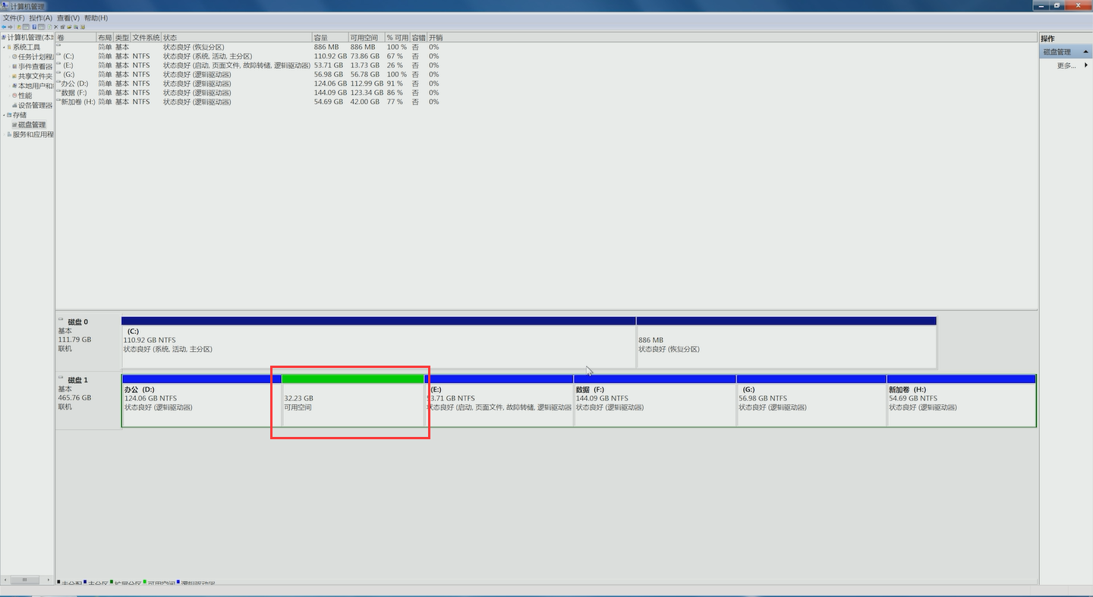The image size is (1093, 597).
Task: Expand the 事件查看器 node arrow
Action: (8, 67)
